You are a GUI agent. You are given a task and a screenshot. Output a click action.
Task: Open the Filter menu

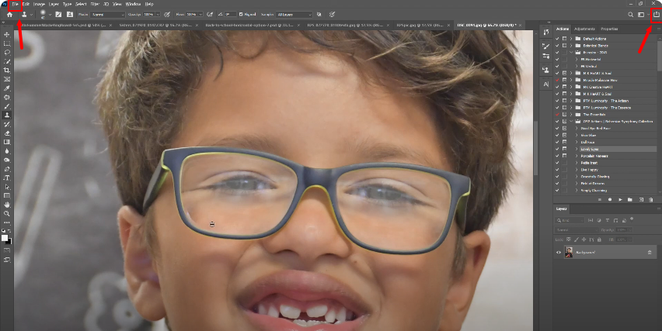95,4
